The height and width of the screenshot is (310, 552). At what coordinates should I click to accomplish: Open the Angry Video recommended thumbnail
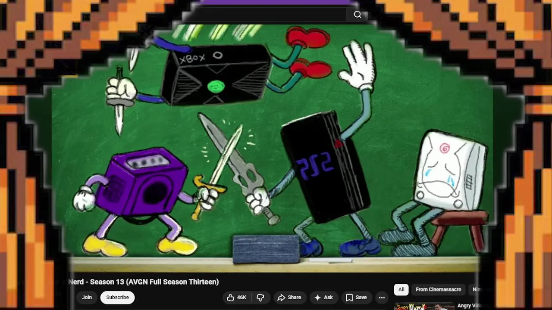tap(425, 306)
